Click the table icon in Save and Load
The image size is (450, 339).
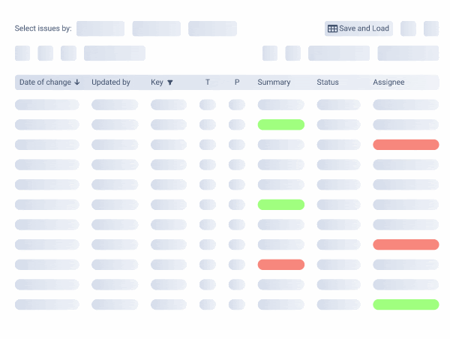333,28
